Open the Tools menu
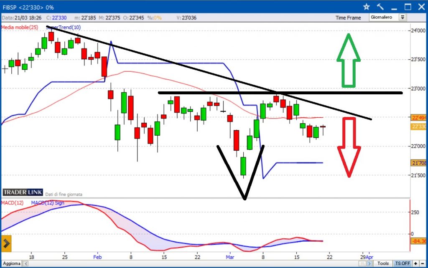Viewport: 428px width, 268px height. [x=383, y=263]
